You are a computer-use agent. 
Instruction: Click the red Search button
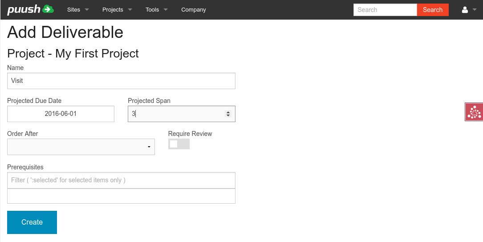click(x=432, y=10)
